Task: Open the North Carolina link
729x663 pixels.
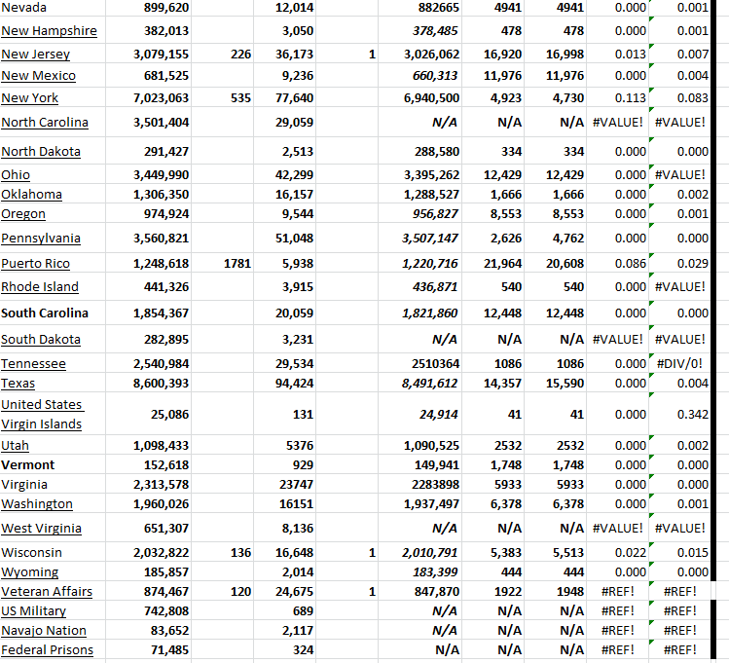Action: [45, 123]
